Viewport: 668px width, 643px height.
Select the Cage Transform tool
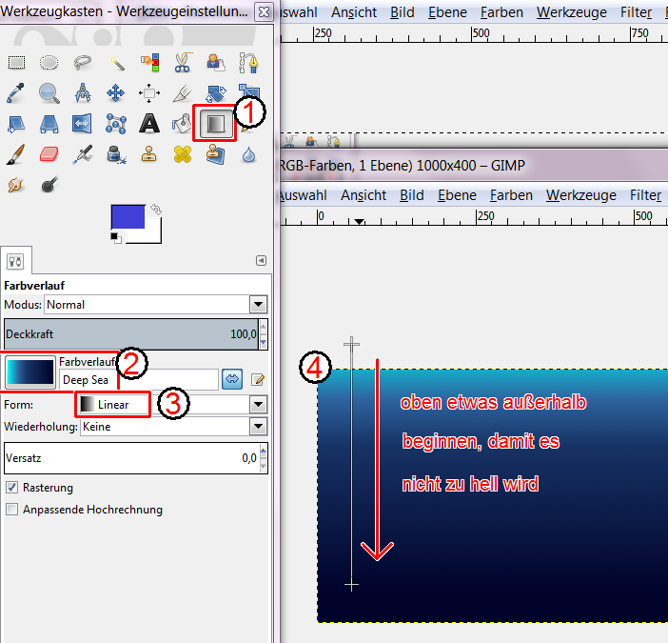tap(116, 124)
